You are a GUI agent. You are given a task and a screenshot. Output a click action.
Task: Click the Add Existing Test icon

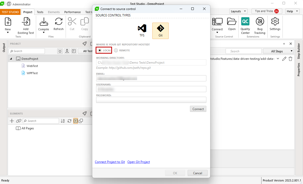click(26, 22)
